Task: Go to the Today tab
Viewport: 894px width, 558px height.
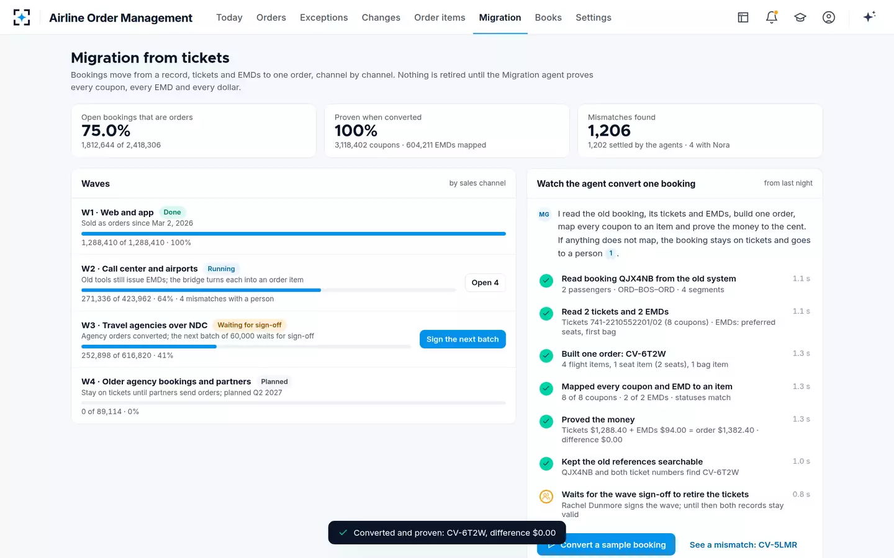Action: tap(229, 17)
